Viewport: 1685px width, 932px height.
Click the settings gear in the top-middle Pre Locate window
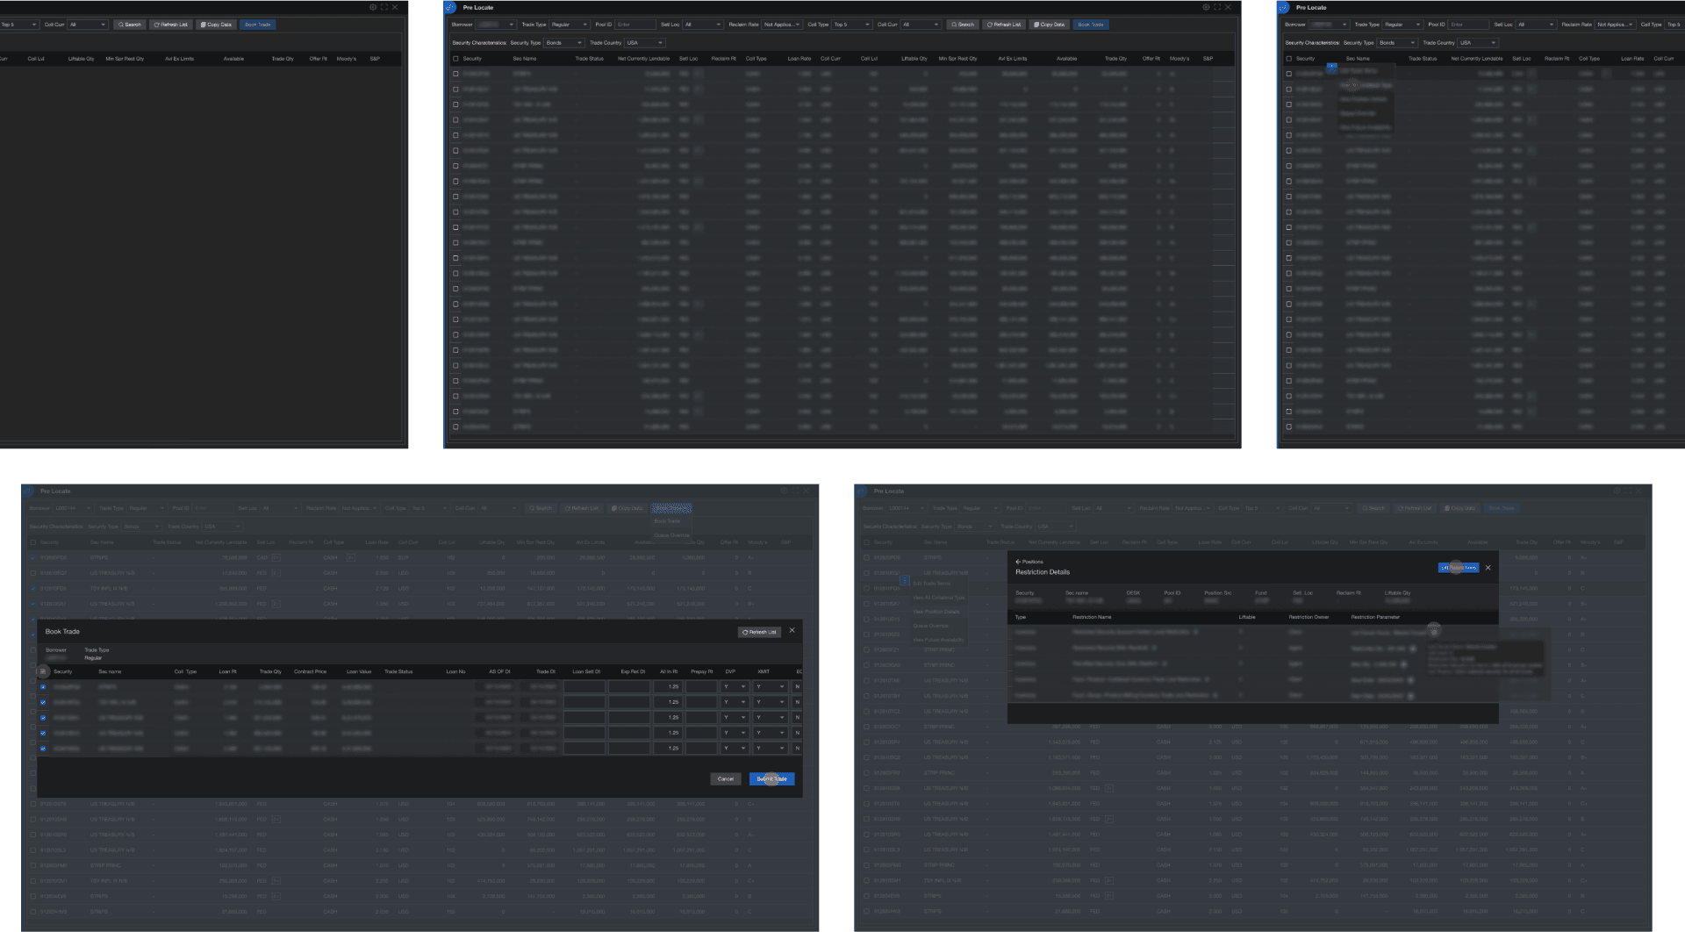point(1206,7)
